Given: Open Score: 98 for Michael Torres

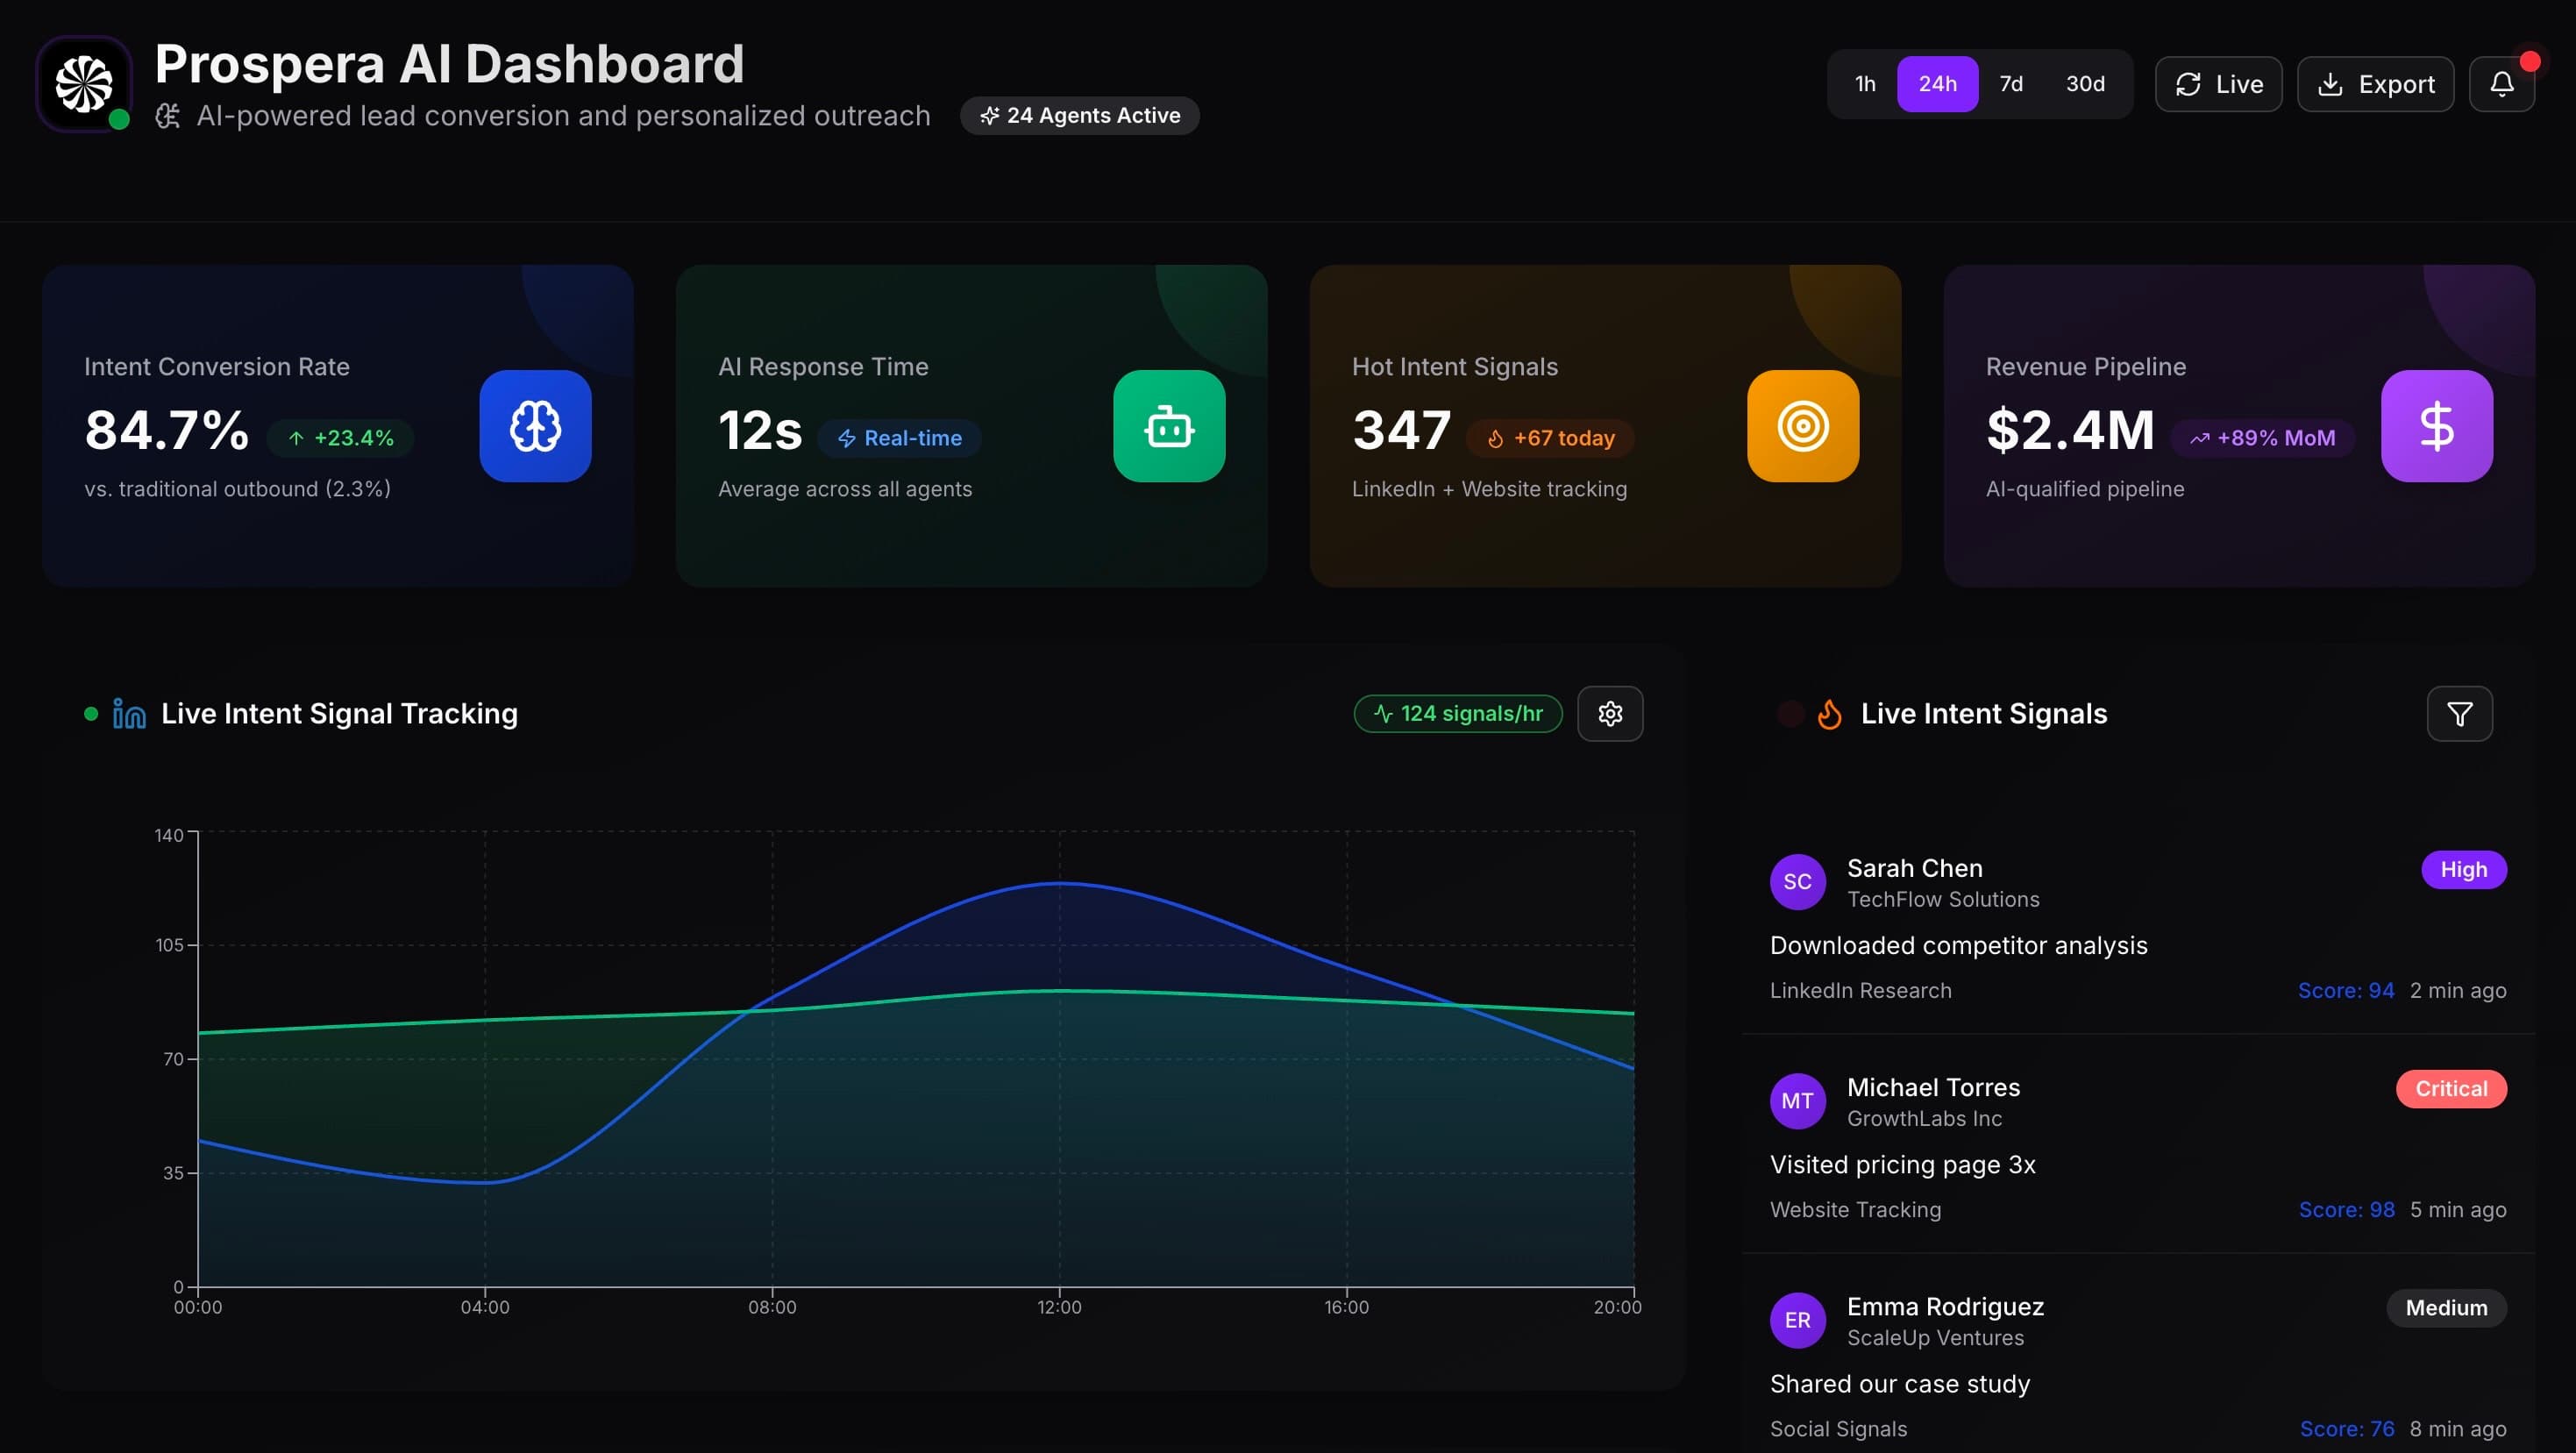Looking at the screenshot, I should tap(2347, 1209).
